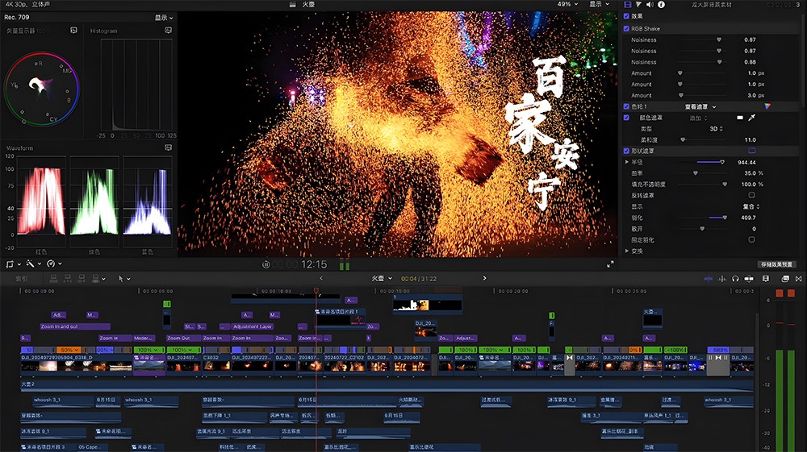Enable the 反转遮罩 checkbox
This screenshot has height=452, width=807.
pyautogui.click(x=751, y=195)
